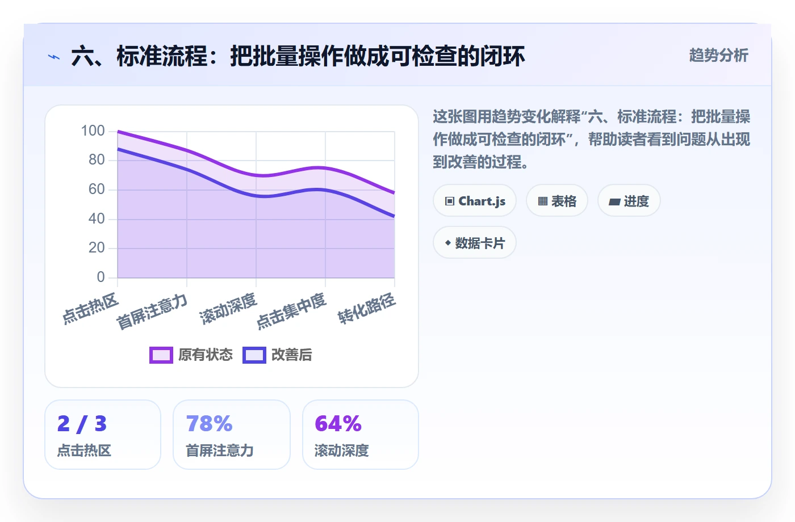
Task: Click the 改善后 legend text
Action: (292, 355)
